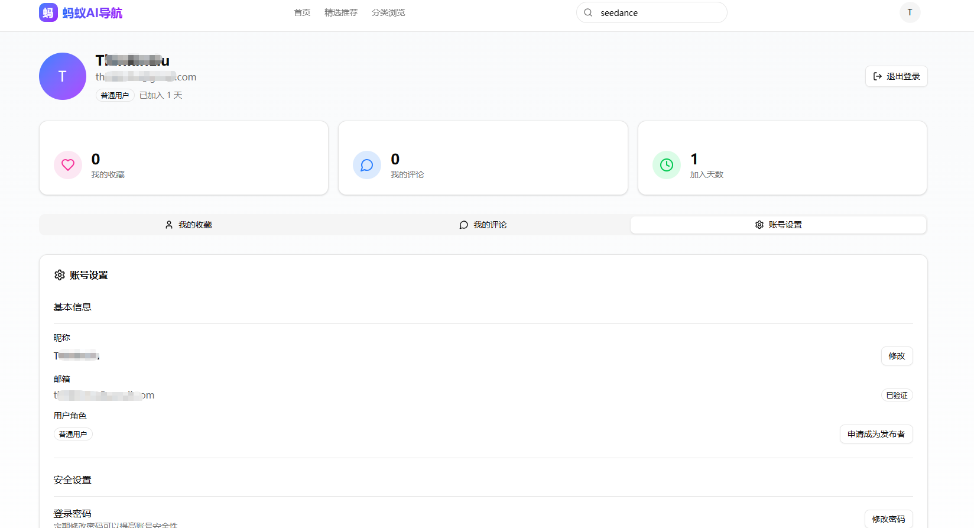This screenshot has height=528, width=974.
Task: Click the search magnifier icon
Action: pyautogui.click(x=588, y=12)
